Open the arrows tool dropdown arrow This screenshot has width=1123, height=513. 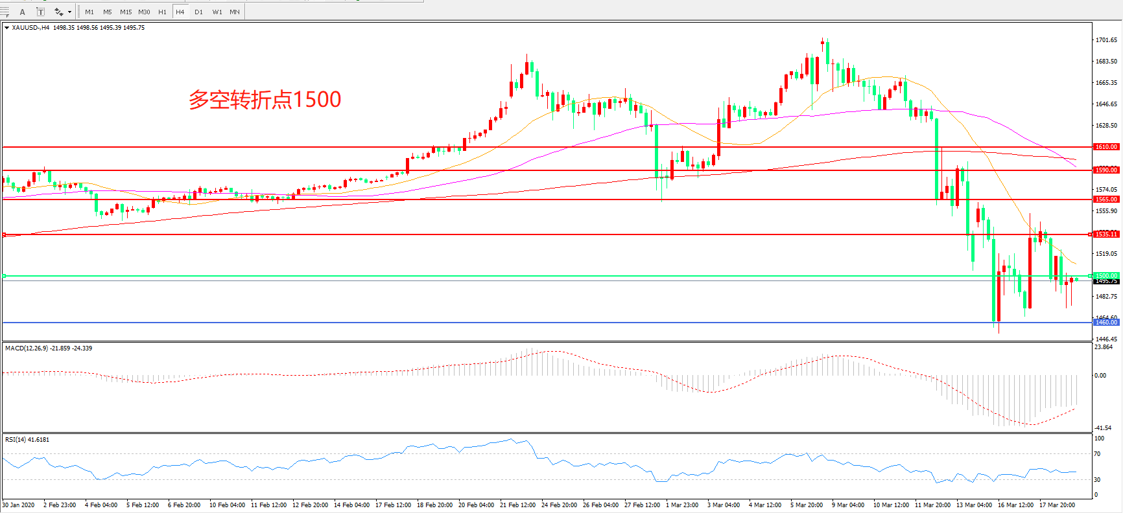[x=69, y=12]
